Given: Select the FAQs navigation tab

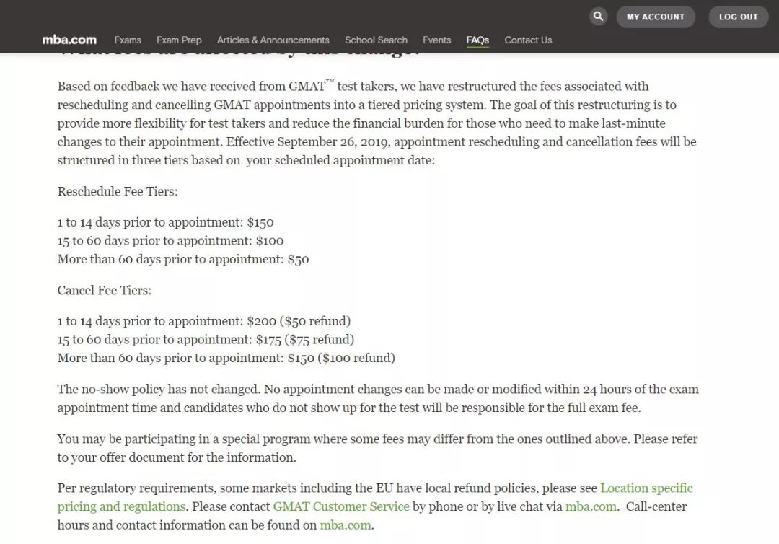Looking at the screenshot, I should [x=477, y=40].
